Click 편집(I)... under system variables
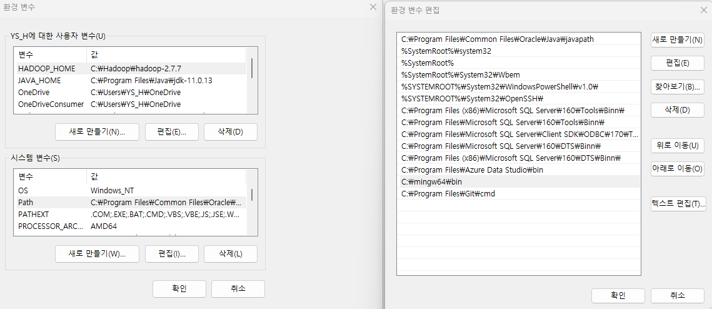 172,253
